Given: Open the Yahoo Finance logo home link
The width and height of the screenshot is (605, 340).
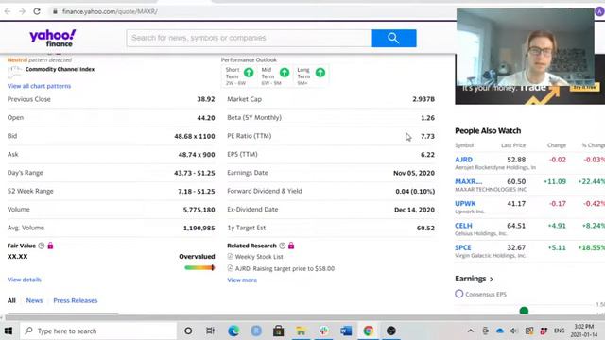Looking at the screenshot, I should tap(53, 38).
